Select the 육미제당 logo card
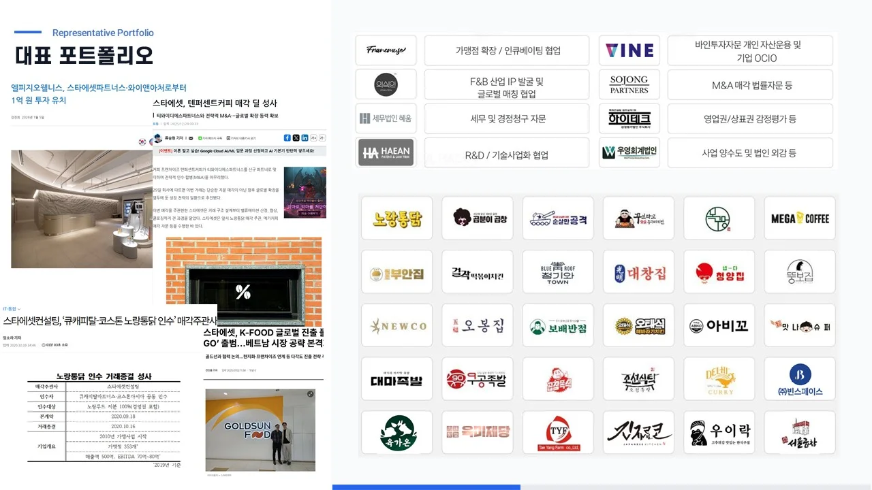 pyautogui.click(x=477, y=432)
